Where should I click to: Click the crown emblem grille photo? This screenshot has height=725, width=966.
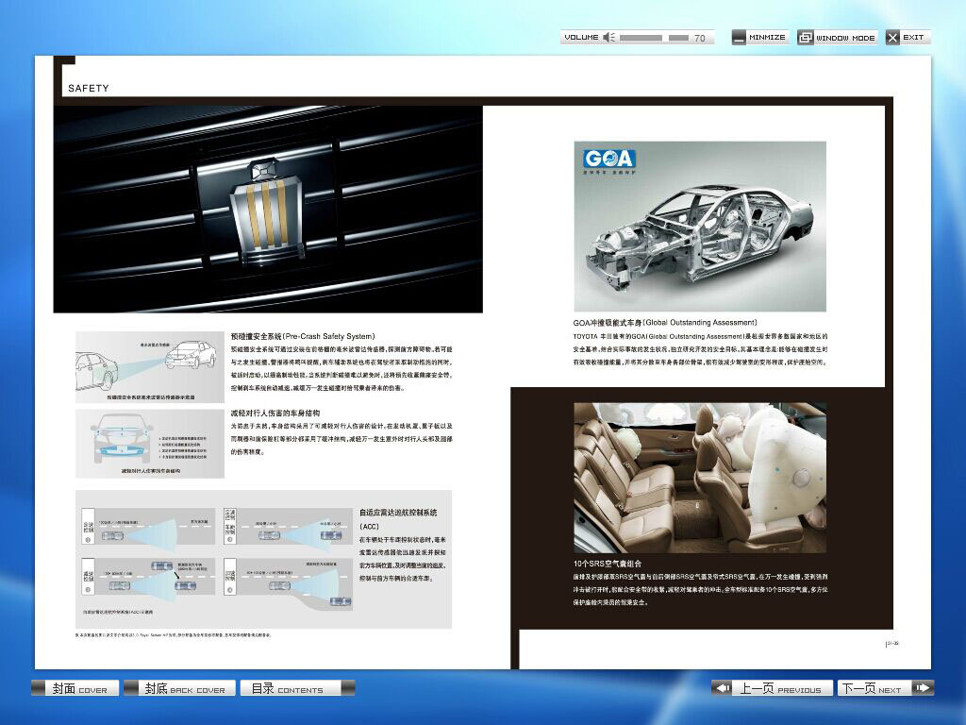(x=268, y=209)
